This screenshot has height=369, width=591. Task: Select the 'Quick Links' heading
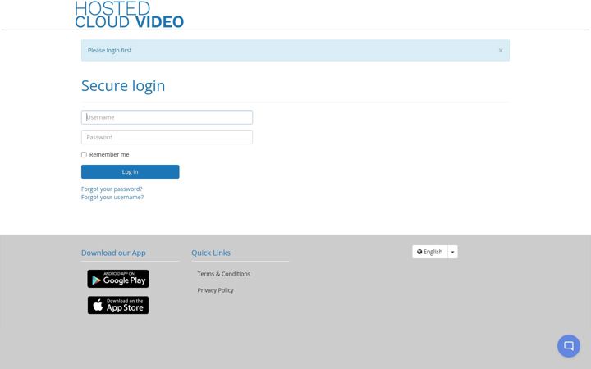(211, 253)
